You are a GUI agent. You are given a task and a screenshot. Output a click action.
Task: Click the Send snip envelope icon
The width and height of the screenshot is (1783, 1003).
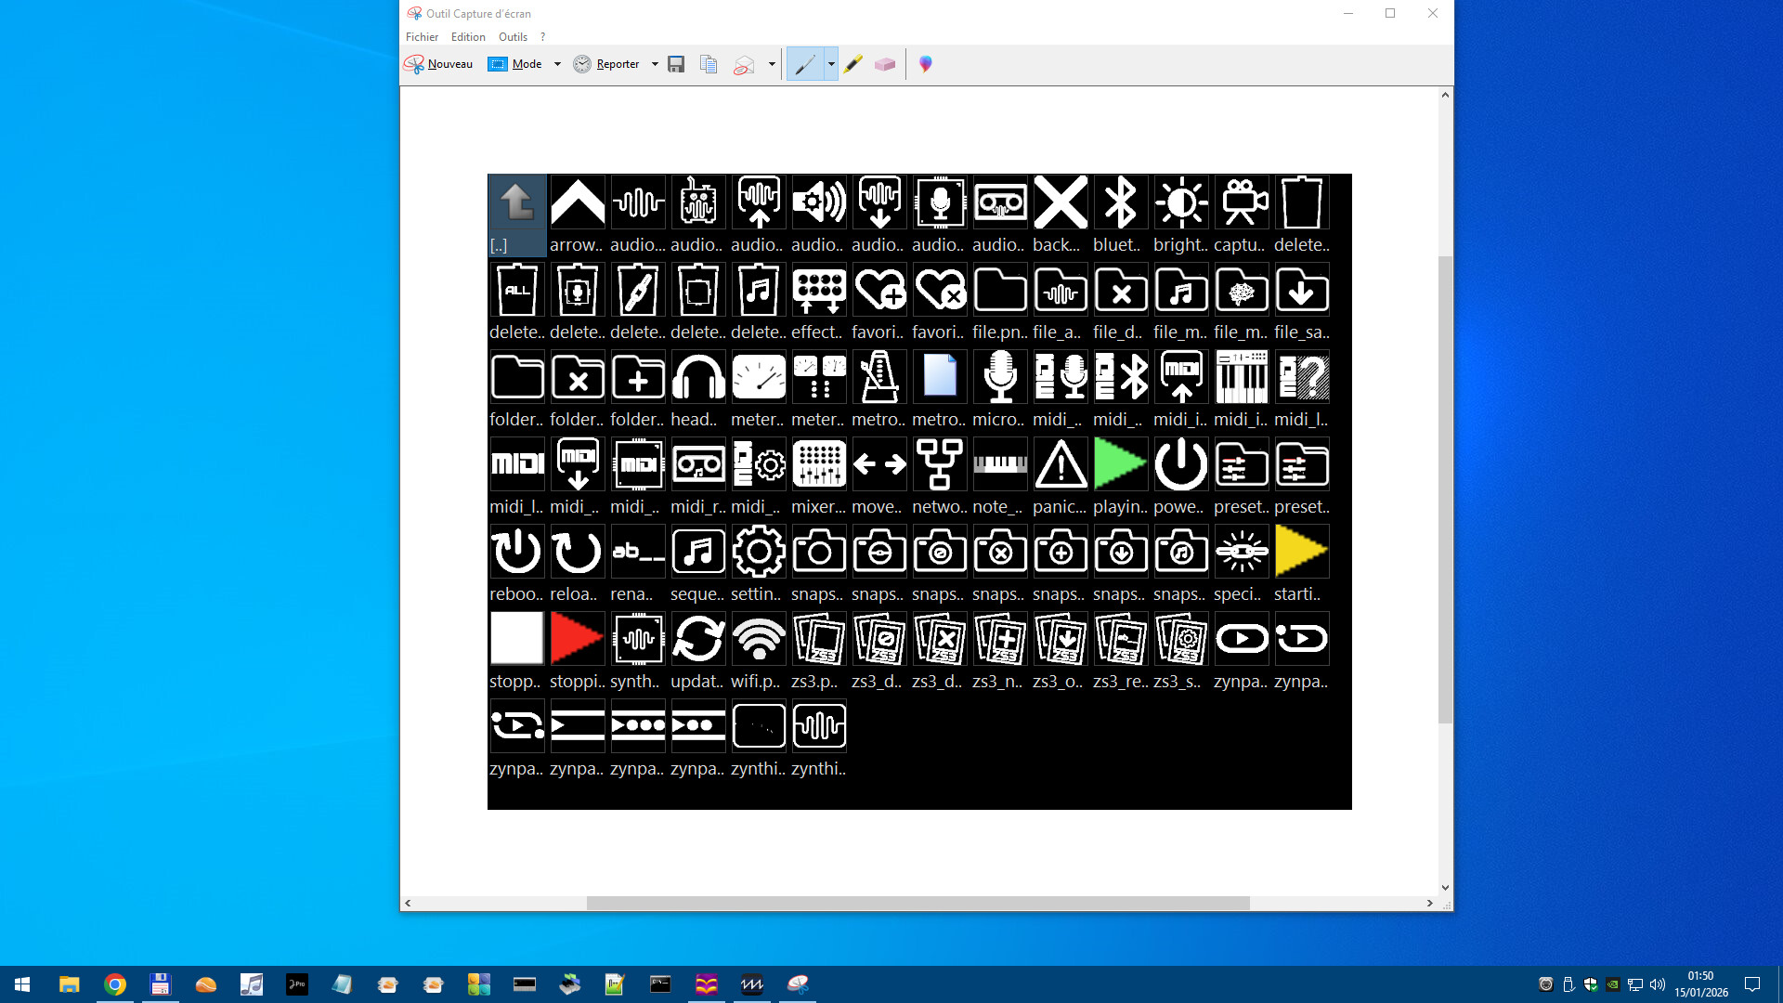744,64
